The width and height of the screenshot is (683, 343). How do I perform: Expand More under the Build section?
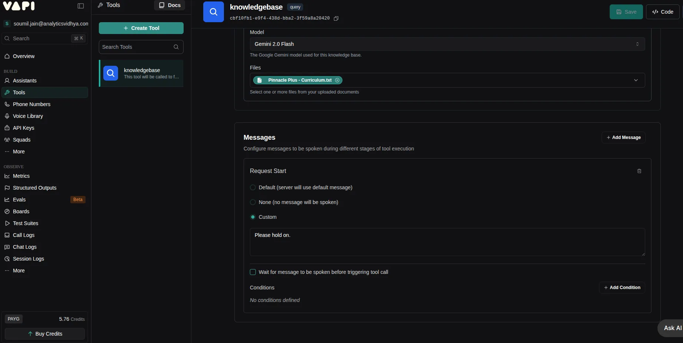click(x=19, y=152)
